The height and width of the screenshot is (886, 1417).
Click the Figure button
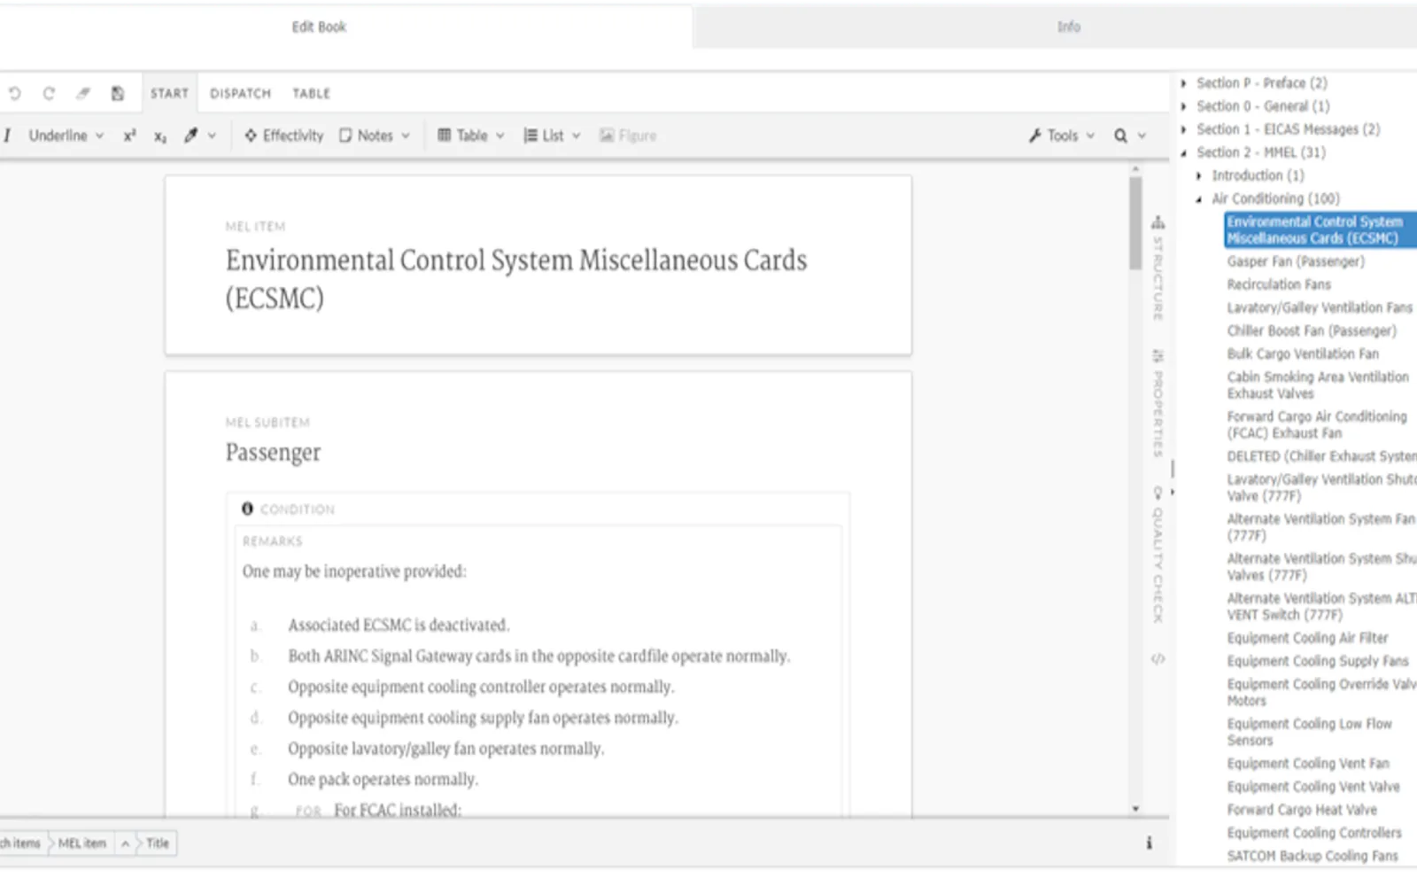[628, 136]
